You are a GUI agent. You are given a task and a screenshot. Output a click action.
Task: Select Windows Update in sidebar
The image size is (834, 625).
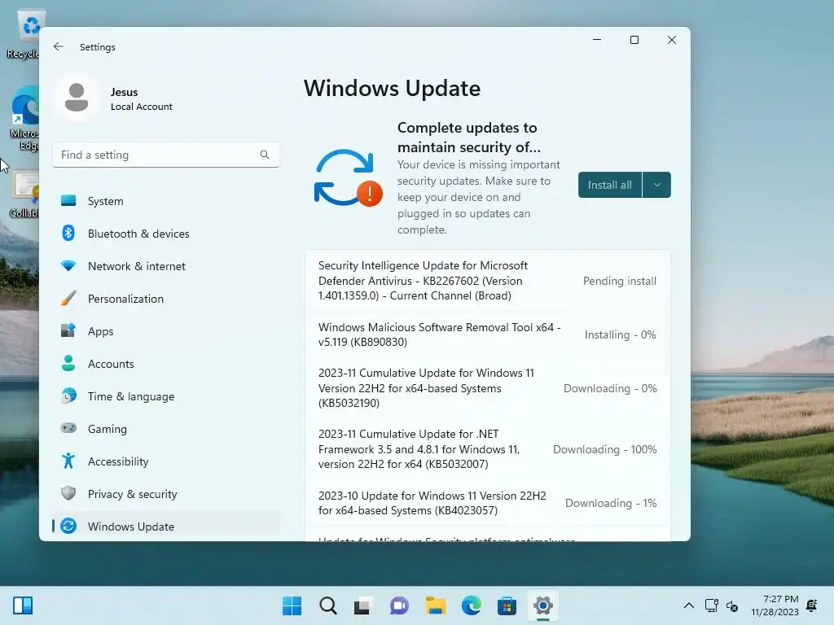(166, 527)
